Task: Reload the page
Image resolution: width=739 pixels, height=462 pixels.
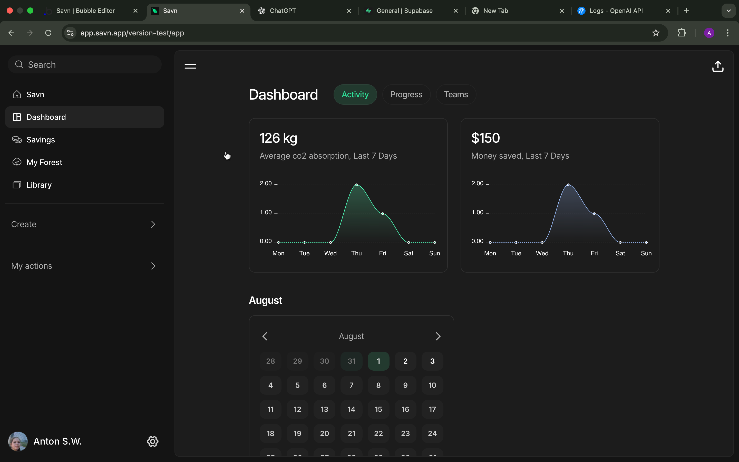Action: click(x=48, y=33)
